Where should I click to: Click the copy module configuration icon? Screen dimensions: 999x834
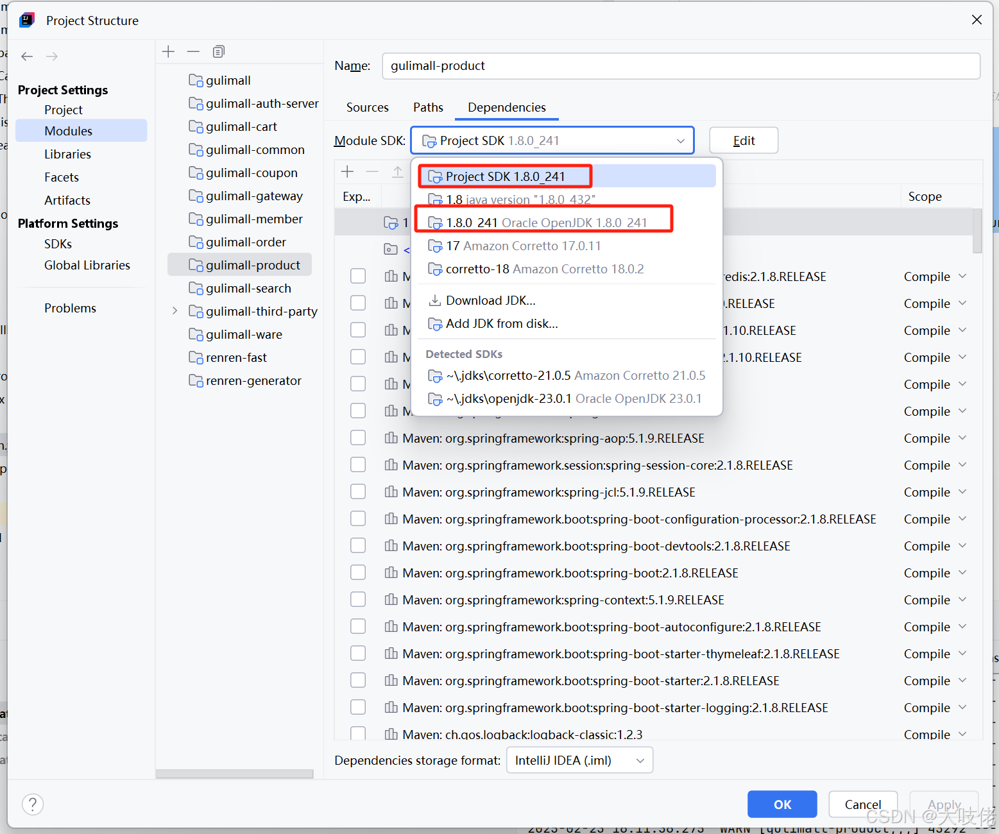(219, 51)
